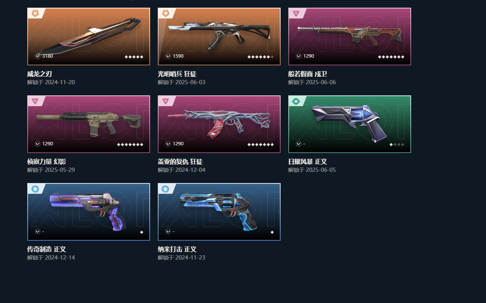Click the 般若假面 戍卫 skin name
Screen dimensions: 486x303
[307, 74]
